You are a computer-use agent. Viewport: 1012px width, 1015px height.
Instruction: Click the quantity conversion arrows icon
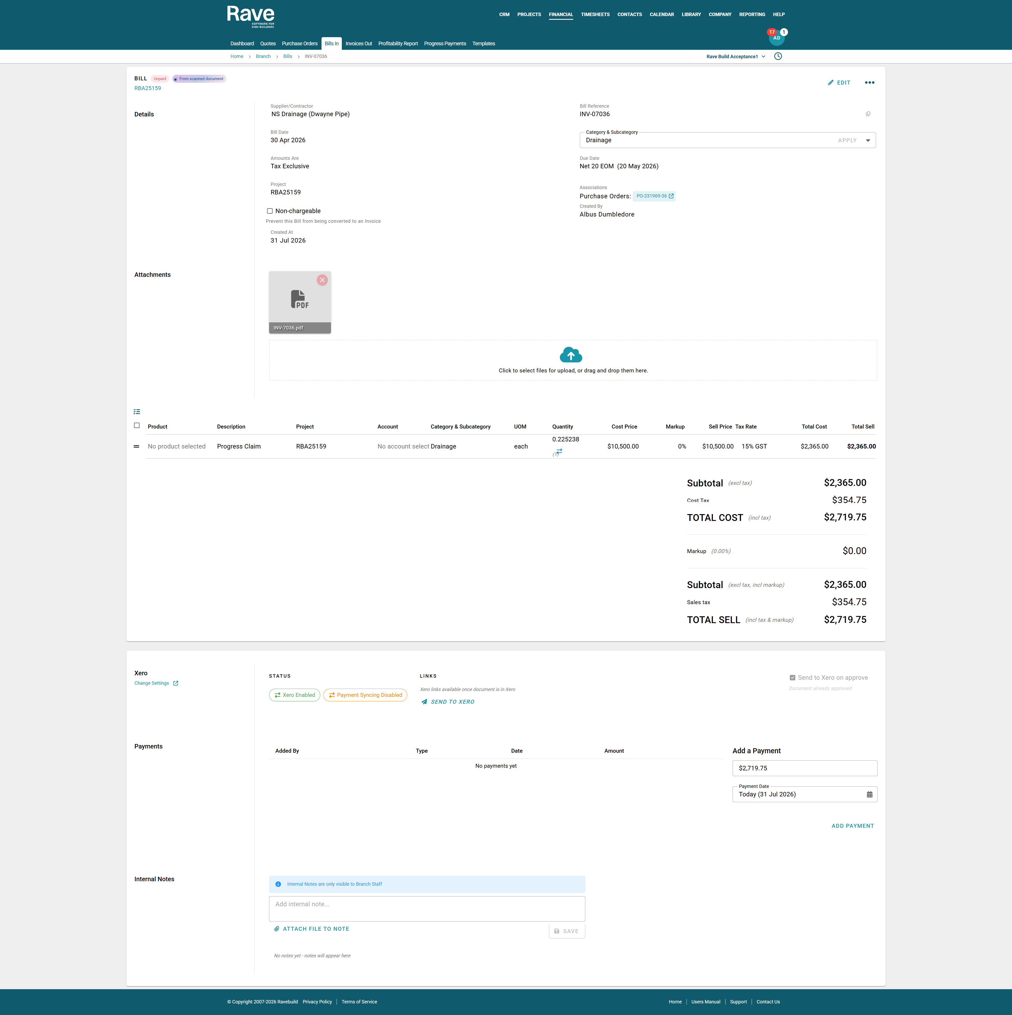pos(559,451)
